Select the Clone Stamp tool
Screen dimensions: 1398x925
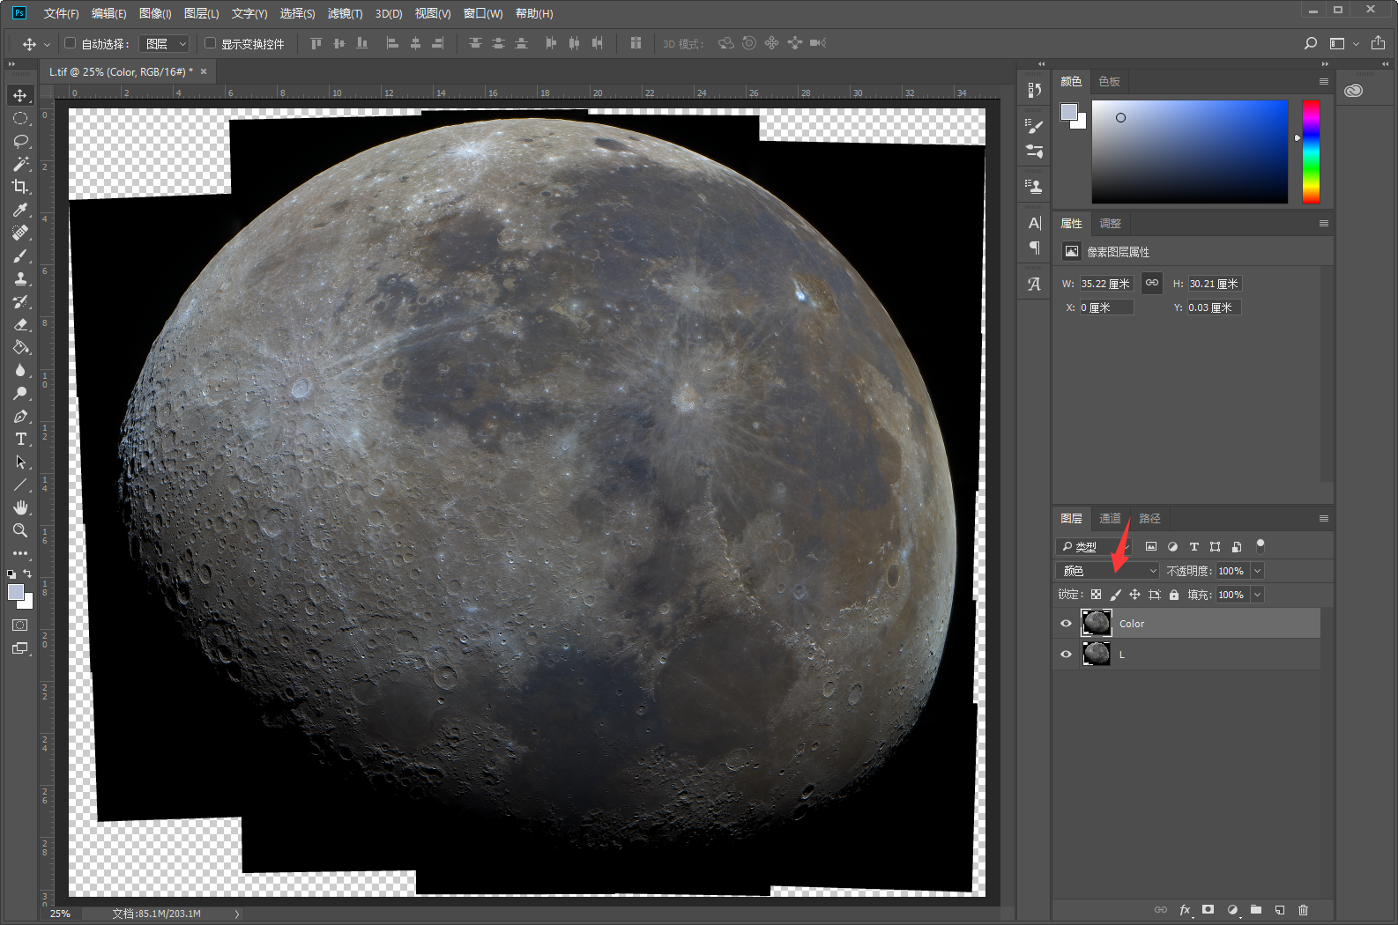[x=20, y=278]
